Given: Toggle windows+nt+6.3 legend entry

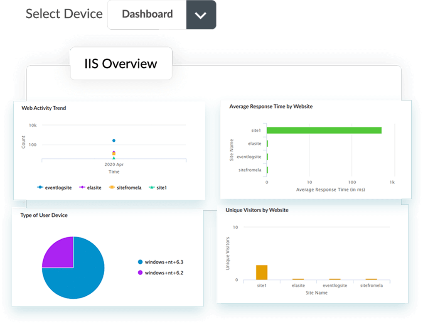Looking at the screenshot, I should tap(160, 262).
